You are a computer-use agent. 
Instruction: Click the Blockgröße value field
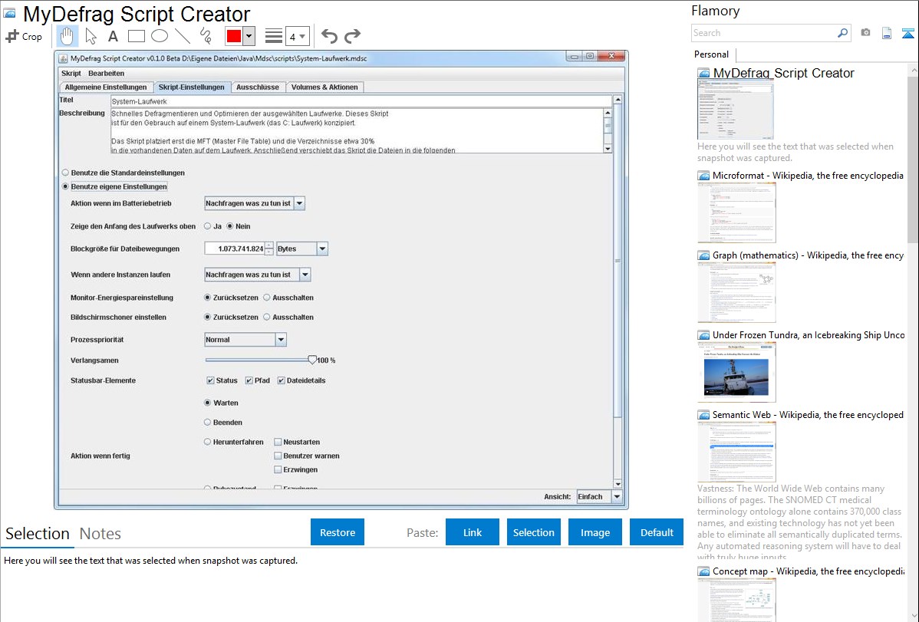pyautogui.click(x=235, y=248)
